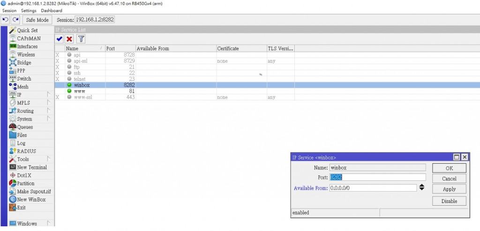Open CAPsMAN antenna icon

13,38
